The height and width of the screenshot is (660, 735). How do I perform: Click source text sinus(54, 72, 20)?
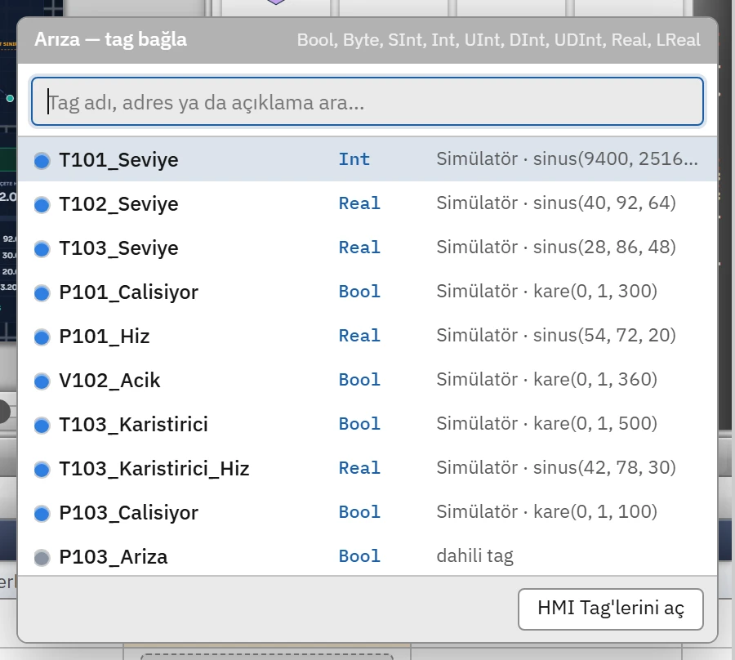click(x=604, y=335)
